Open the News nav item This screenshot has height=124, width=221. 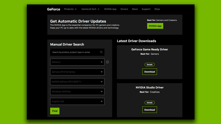(135, 9)
